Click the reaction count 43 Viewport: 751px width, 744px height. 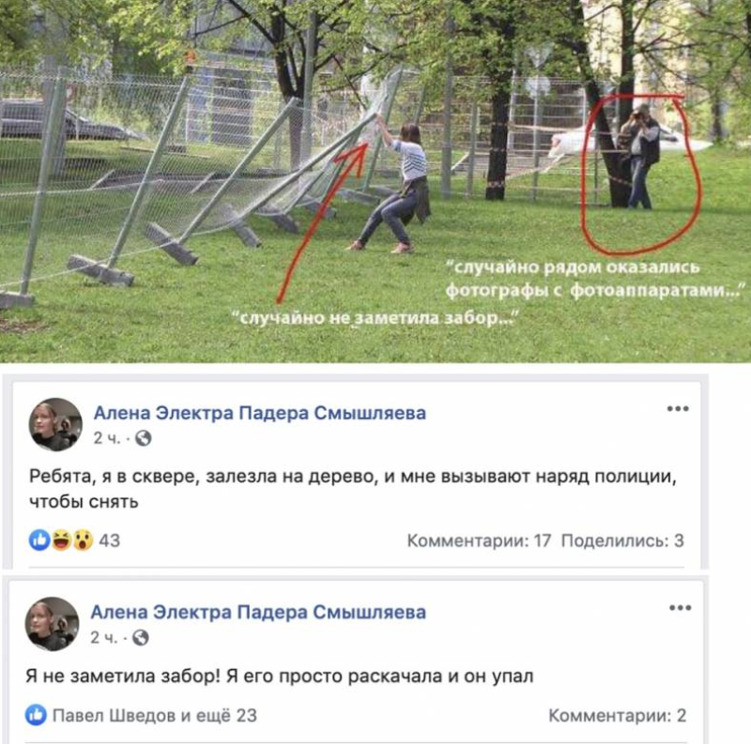(x=109, y=540)
